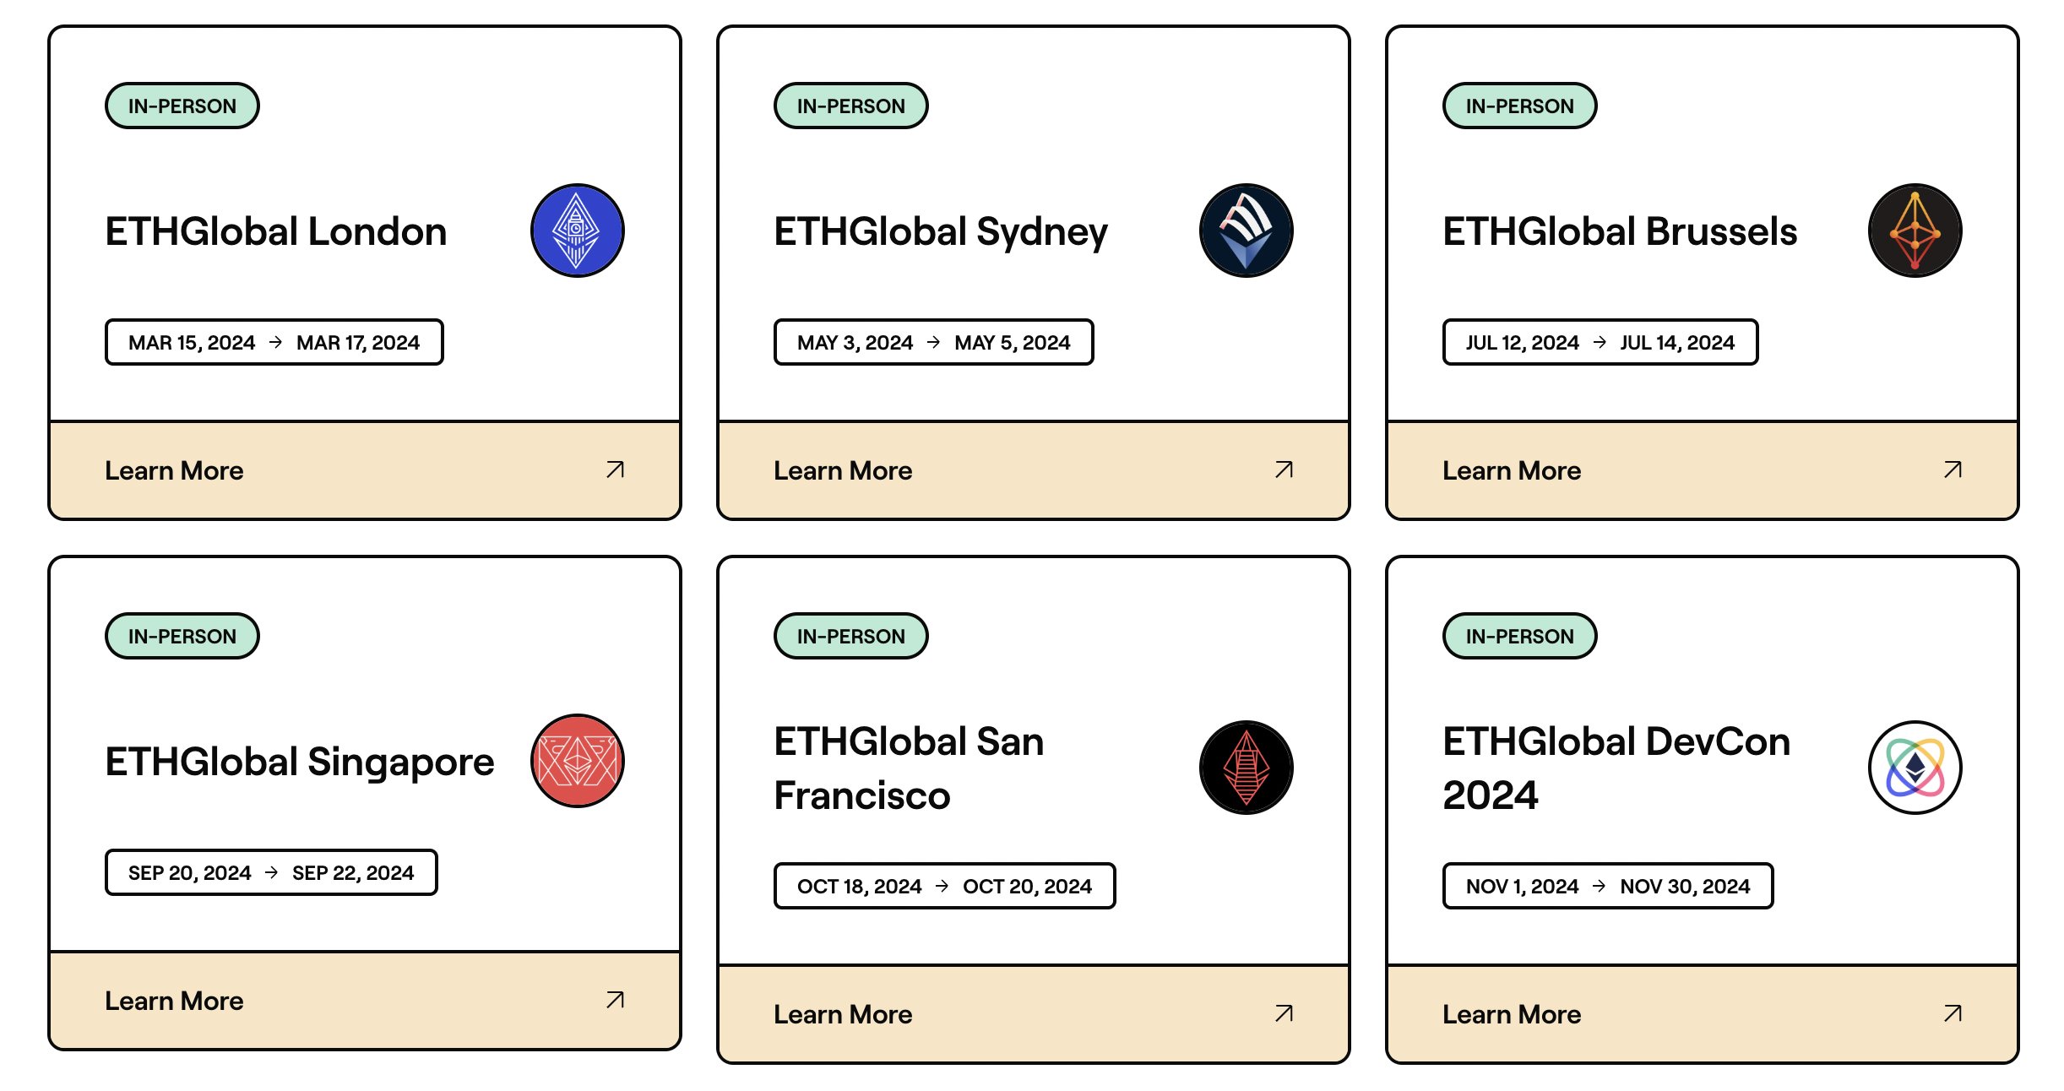Click the ETHGlobal London blue logo

click(577, 231)
